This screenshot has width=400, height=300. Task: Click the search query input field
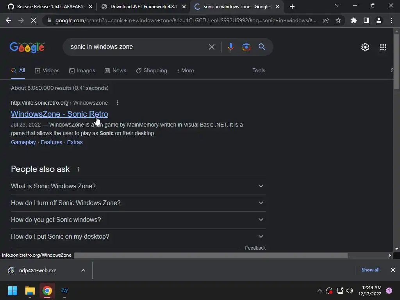138,47
